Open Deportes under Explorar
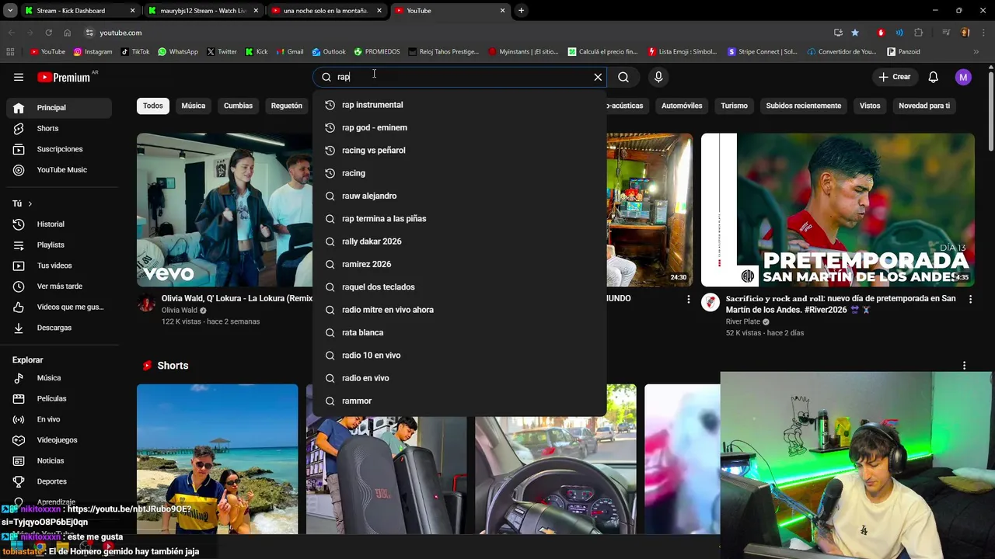995x559 pixels. pos(59,481)
